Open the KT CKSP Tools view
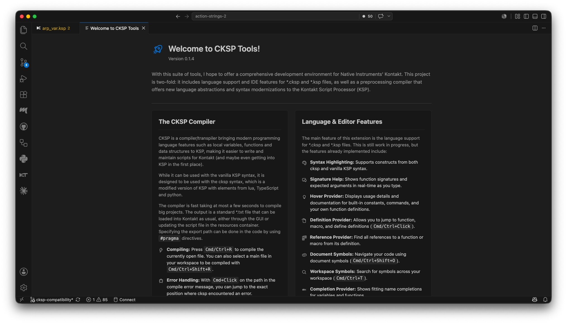This screenshot has width=567, height=324. (x=24, y=175)
